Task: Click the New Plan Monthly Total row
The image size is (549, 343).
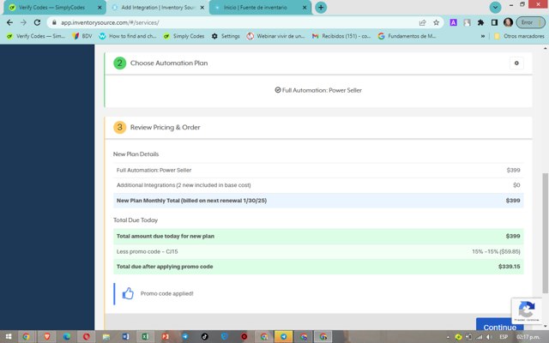Action: coord(318,201)
